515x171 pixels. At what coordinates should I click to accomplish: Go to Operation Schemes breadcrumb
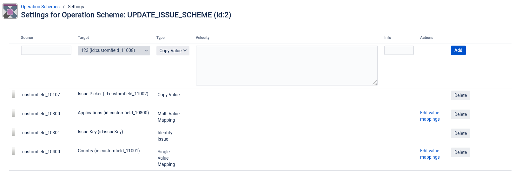point(40,7)
